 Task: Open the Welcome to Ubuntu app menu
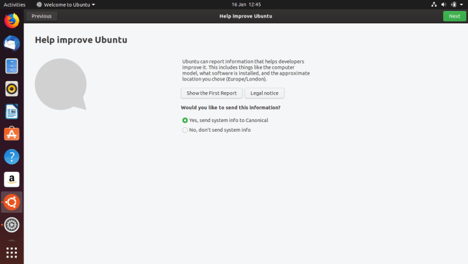click(66, 5)
